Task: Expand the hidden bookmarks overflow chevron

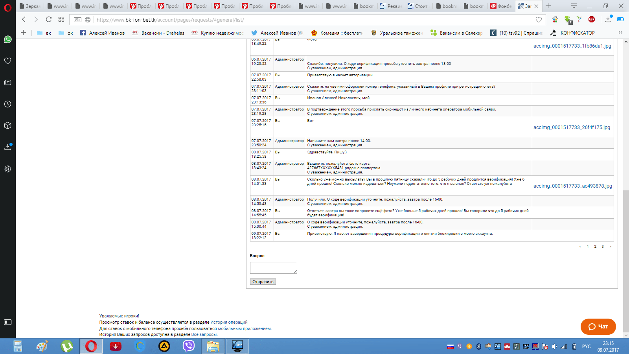Action: click(620, 33)
